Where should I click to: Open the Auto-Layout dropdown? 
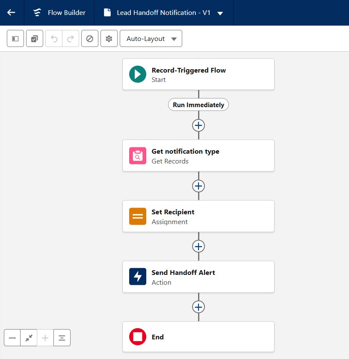(151, 38)
